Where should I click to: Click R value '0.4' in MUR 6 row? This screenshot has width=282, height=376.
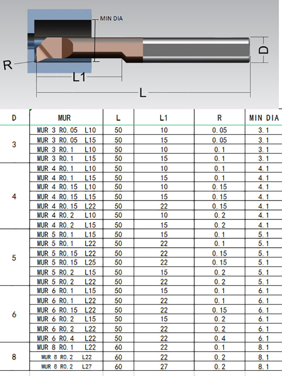tap(220, 338)
